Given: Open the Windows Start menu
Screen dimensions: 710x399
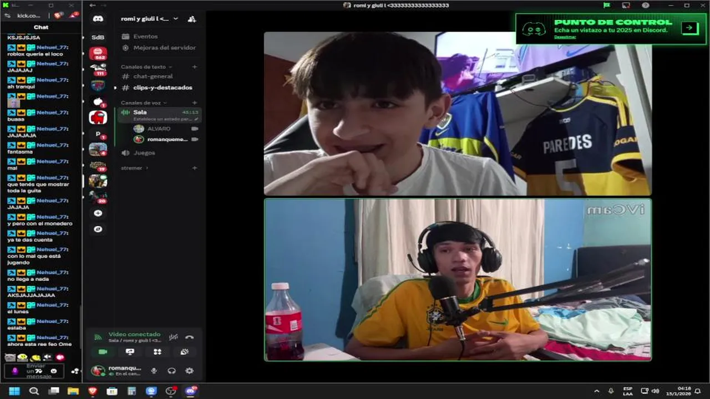Looking at the screenshot, I should [14, 391].
